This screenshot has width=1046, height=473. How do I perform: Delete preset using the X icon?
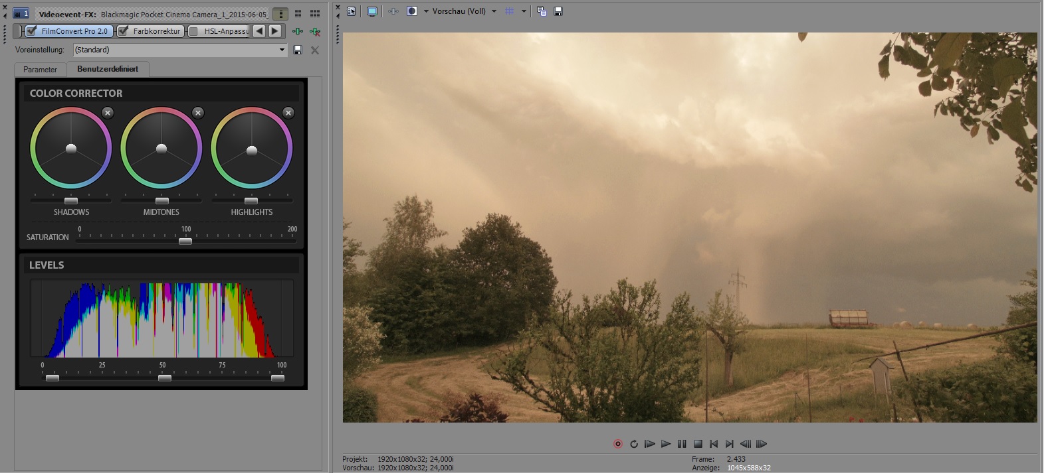(315, 50)
